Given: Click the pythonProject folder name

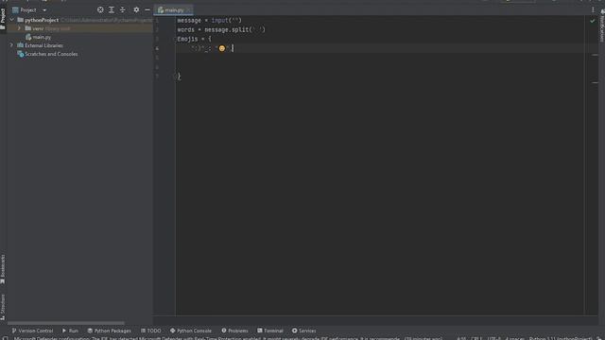Looking at the screenshot, I should click(42, 20).
